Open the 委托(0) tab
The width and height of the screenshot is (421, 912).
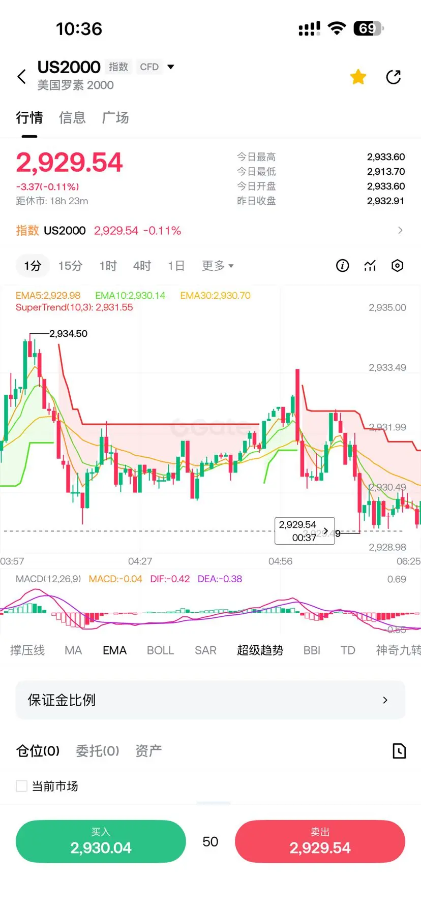pyautogui.click(x=97, y=751)
